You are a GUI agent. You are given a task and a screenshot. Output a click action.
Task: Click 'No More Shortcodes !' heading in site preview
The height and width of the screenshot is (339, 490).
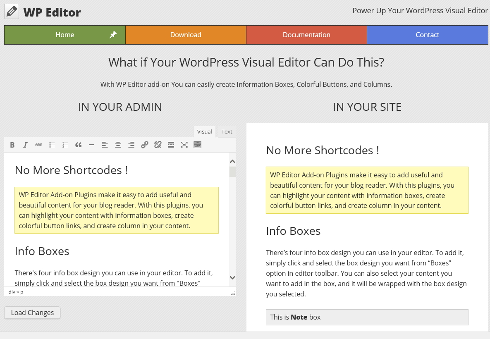pyautogui.click(x=323, y=150)
